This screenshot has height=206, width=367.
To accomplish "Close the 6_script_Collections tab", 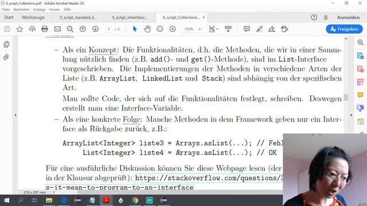I will click(204, 18).
